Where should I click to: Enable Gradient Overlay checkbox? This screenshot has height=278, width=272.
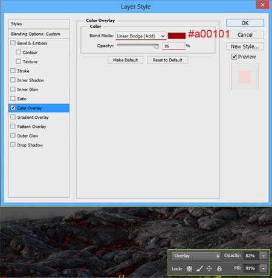(13, 117)
